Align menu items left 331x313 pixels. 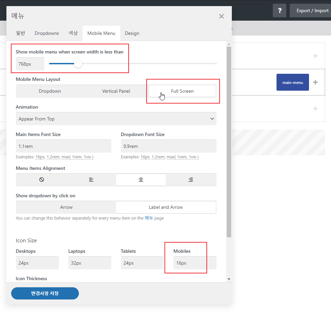[x=91, y=180]
